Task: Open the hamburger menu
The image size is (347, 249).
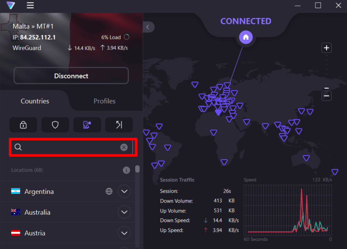Action: point(30,5)
